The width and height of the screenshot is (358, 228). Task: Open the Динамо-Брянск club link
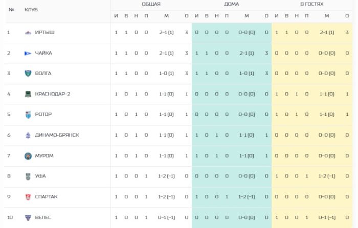57,135
